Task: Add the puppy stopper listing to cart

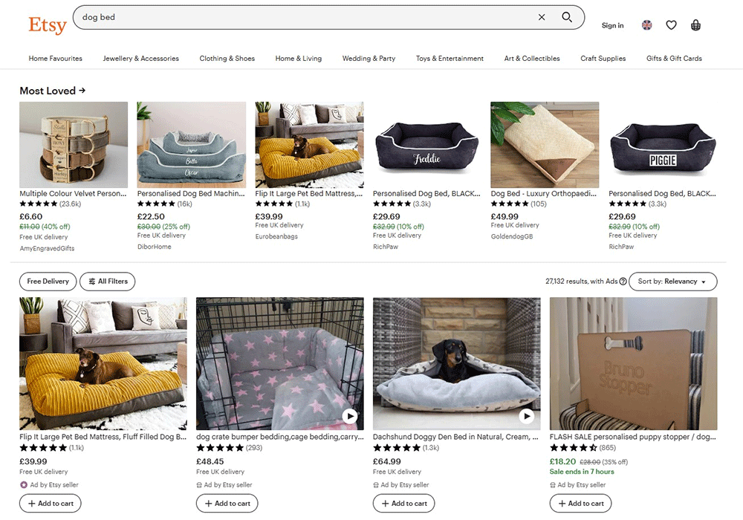Action: 580,504
